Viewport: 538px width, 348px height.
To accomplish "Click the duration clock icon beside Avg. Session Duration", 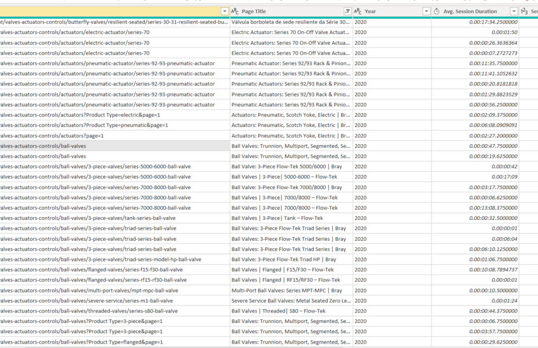I will (x=437, y=11).
